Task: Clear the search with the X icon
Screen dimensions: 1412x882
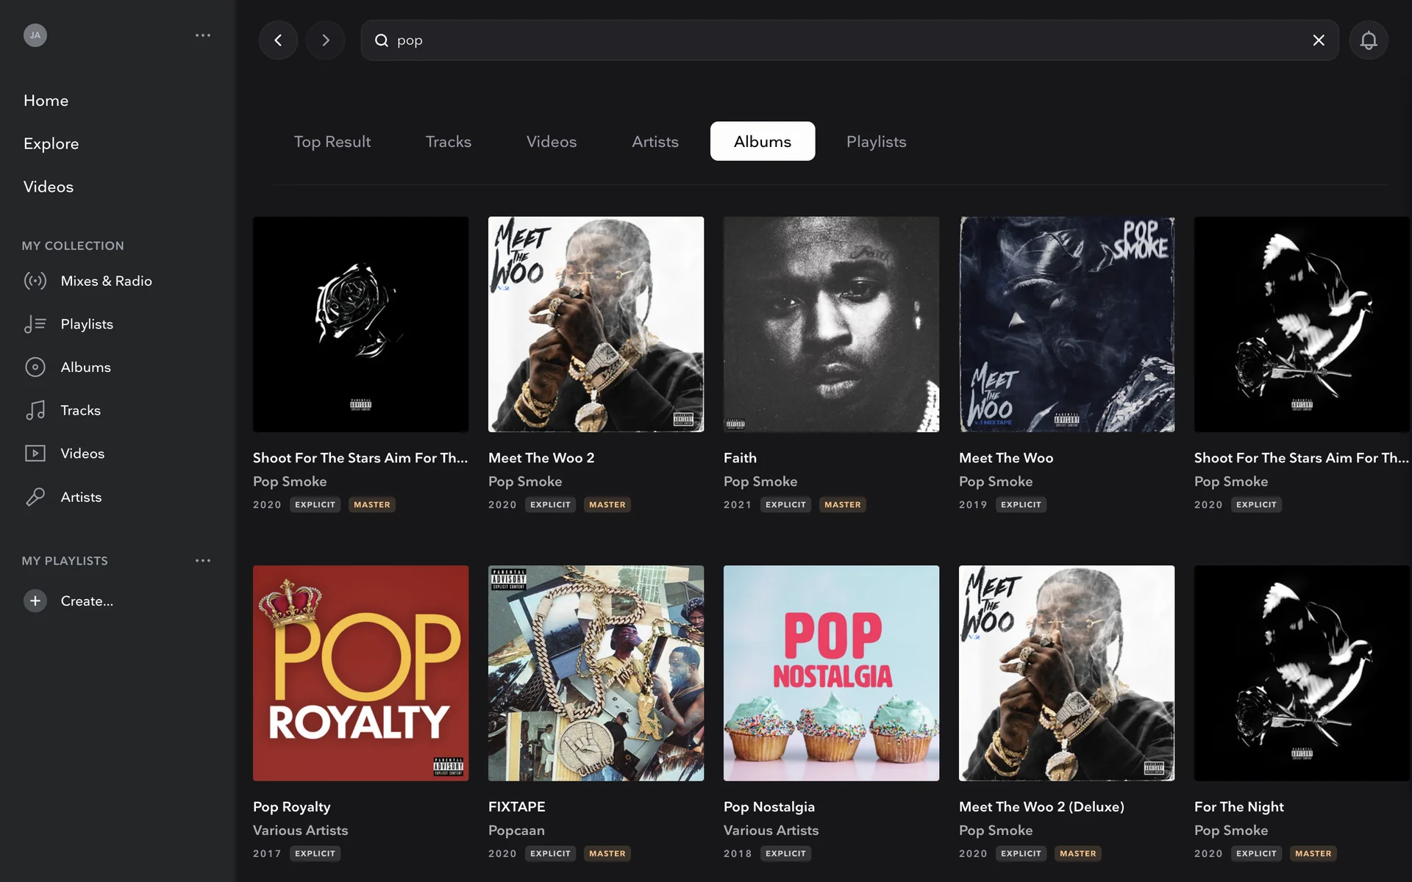Action: coord(1319,40)
